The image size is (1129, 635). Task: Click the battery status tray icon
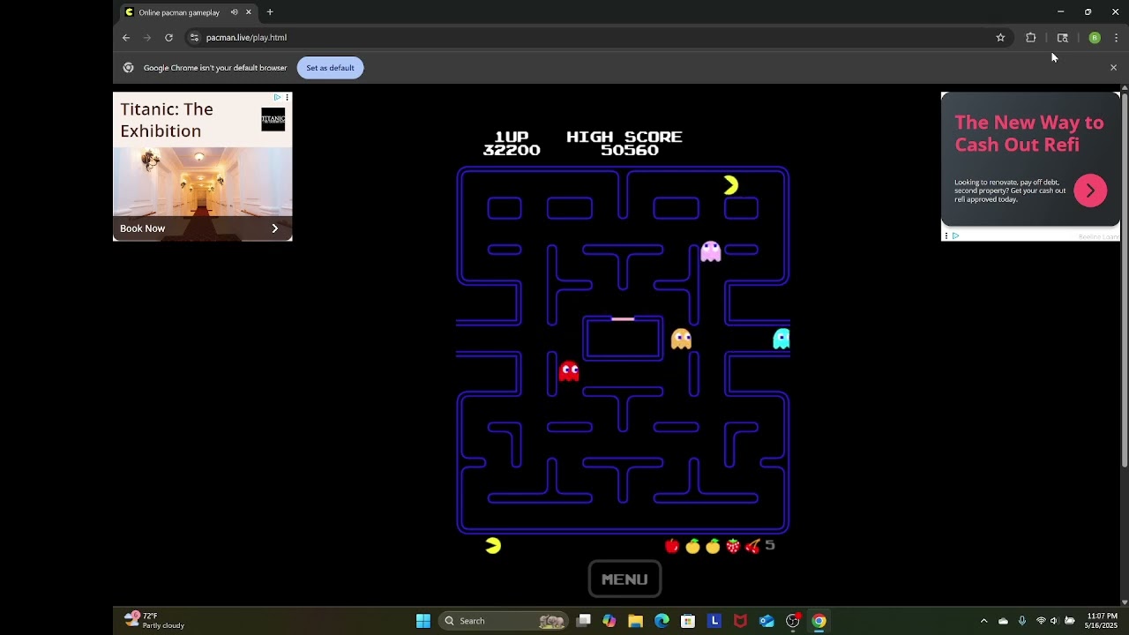coord(1070,621)
